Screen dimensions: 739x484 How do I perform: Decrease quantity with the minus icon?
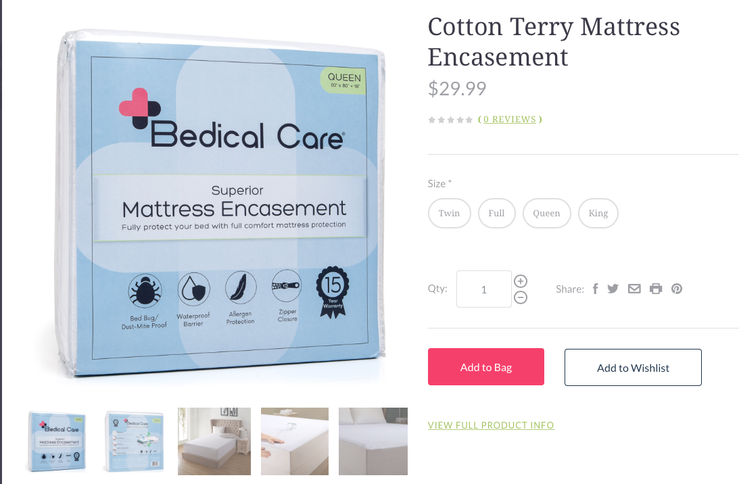point(521,297)
